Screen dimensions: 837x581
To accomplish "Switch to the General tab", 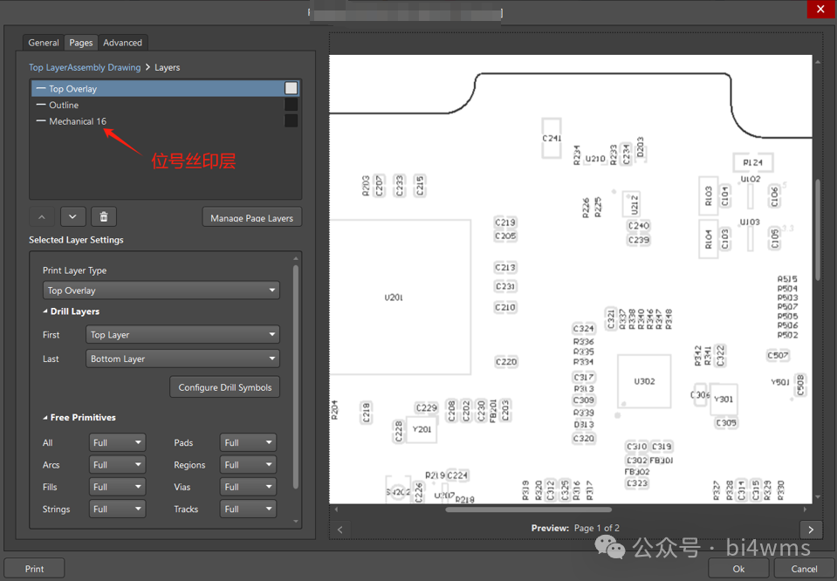I will 44,43.
